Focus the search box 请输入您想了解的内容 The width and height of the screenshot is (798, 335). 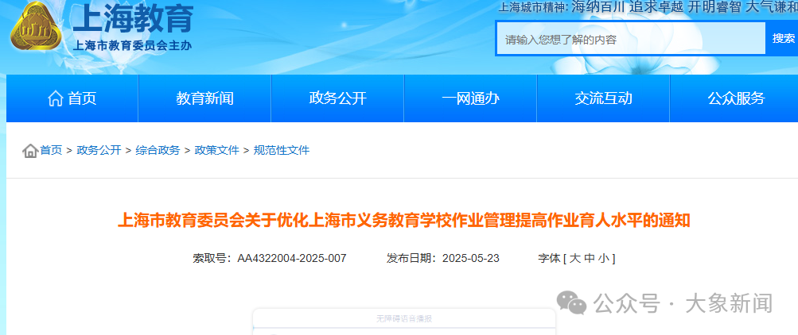coord(631,39)
